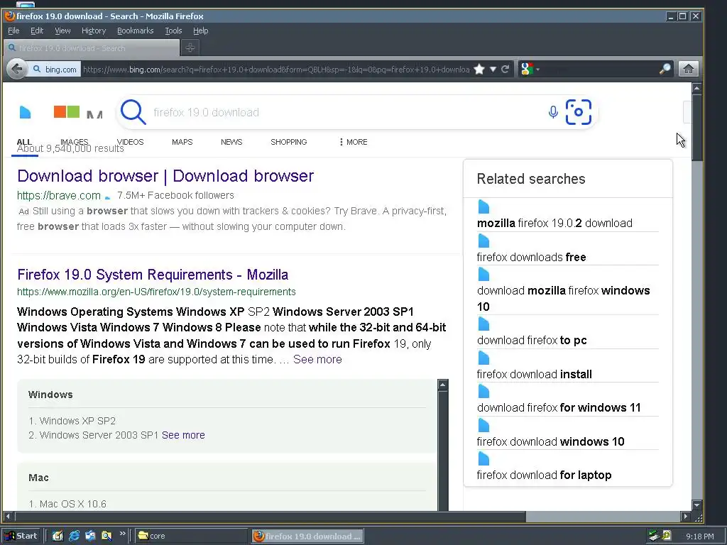Open a new tab with the plus button
The image size is (727, 545).
[x=190, y=48]
